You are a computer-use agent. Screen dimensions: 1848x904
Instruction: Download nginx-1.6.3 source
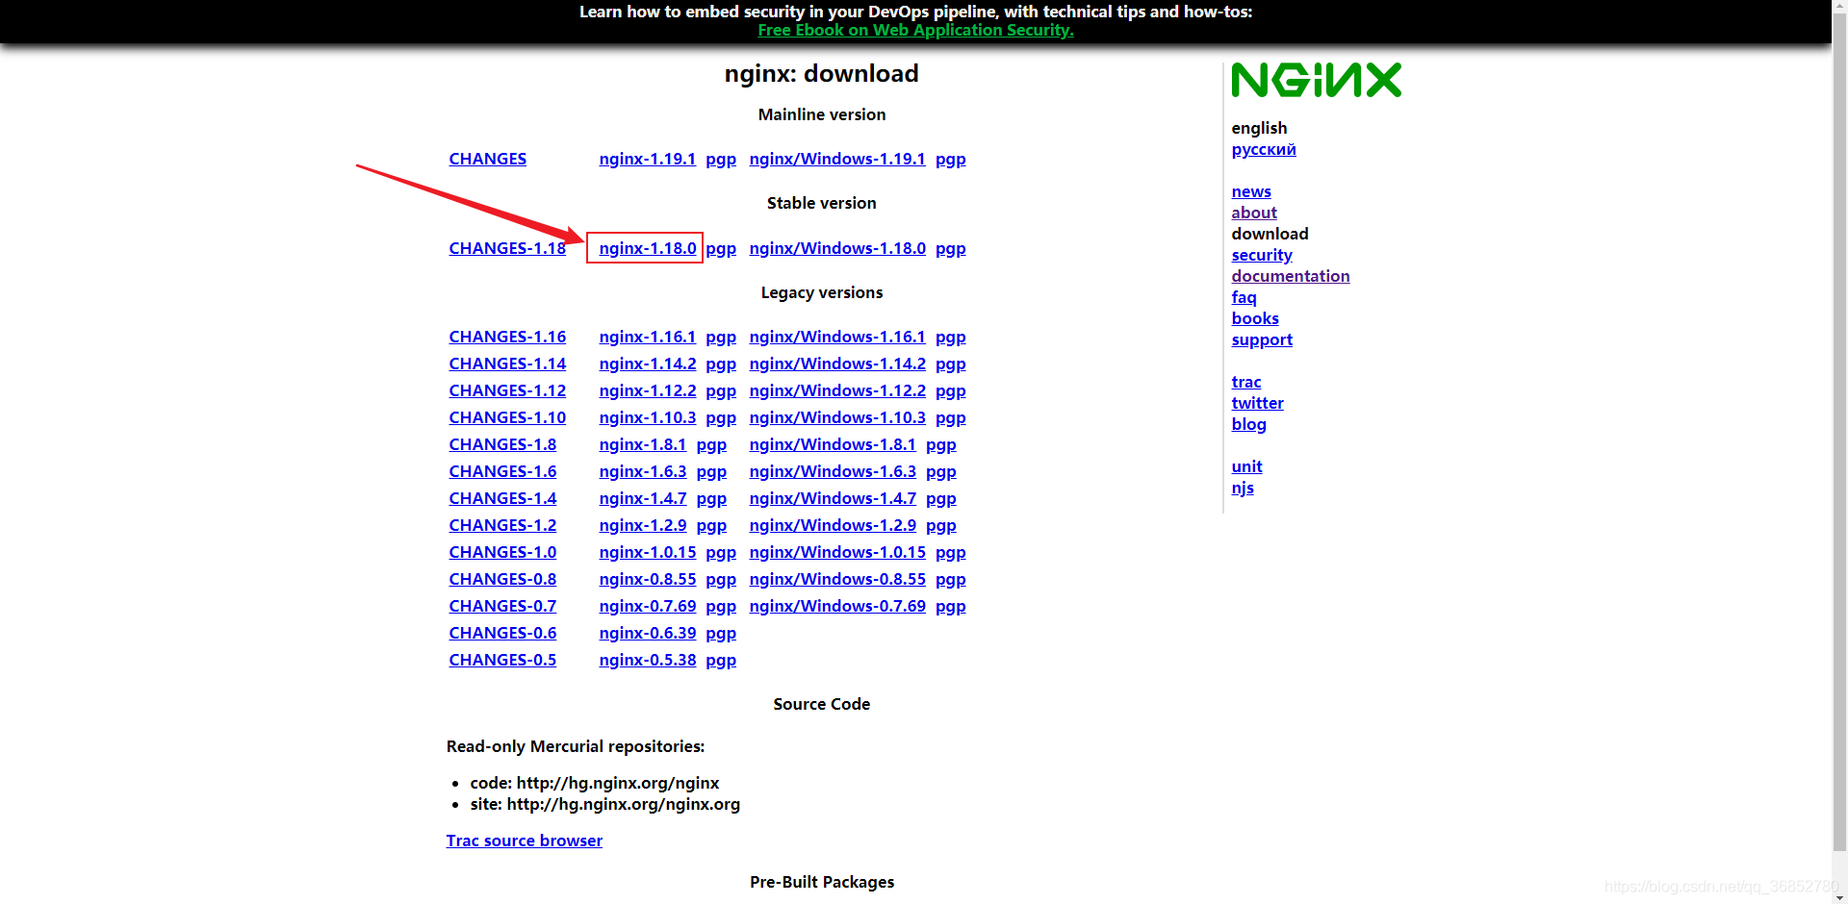(642, 471)
